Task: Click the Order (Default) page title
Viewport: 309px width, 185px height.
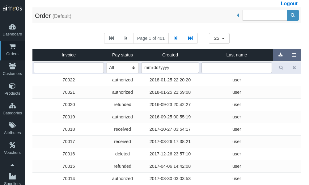Action: pyautogui.click(x=53, y=16)
